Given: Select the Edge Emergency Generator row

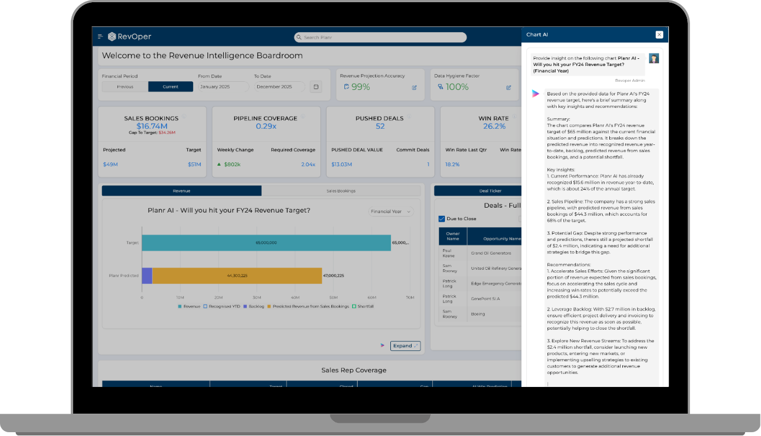Looking at the screenshot, I should click(480, 283).
